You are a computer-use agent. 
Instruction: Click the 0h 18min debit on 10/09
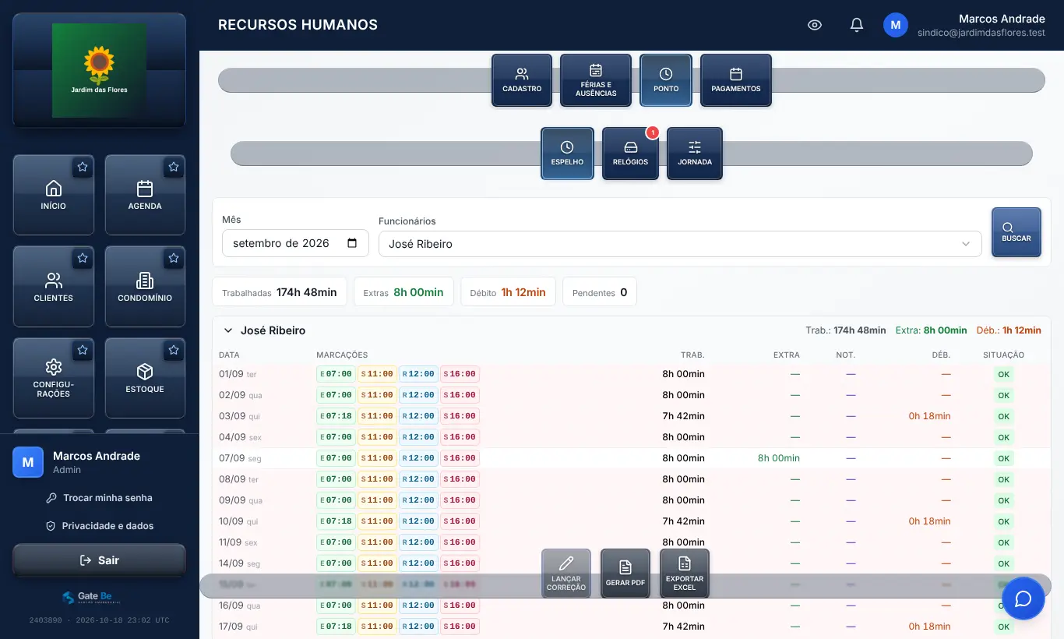pyautogui.click(x=929, y=521)
